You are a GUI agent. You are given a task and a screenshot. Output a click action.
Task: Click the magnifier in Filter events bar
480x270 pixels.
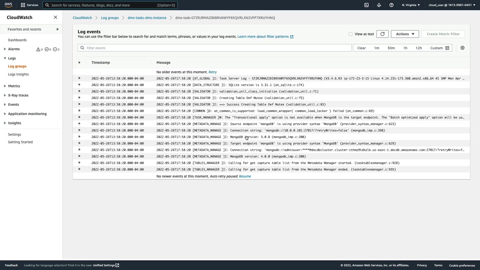(82, 48)
